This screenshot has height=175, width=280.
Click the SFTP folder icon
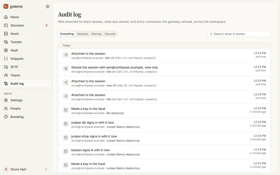[6, 67]
